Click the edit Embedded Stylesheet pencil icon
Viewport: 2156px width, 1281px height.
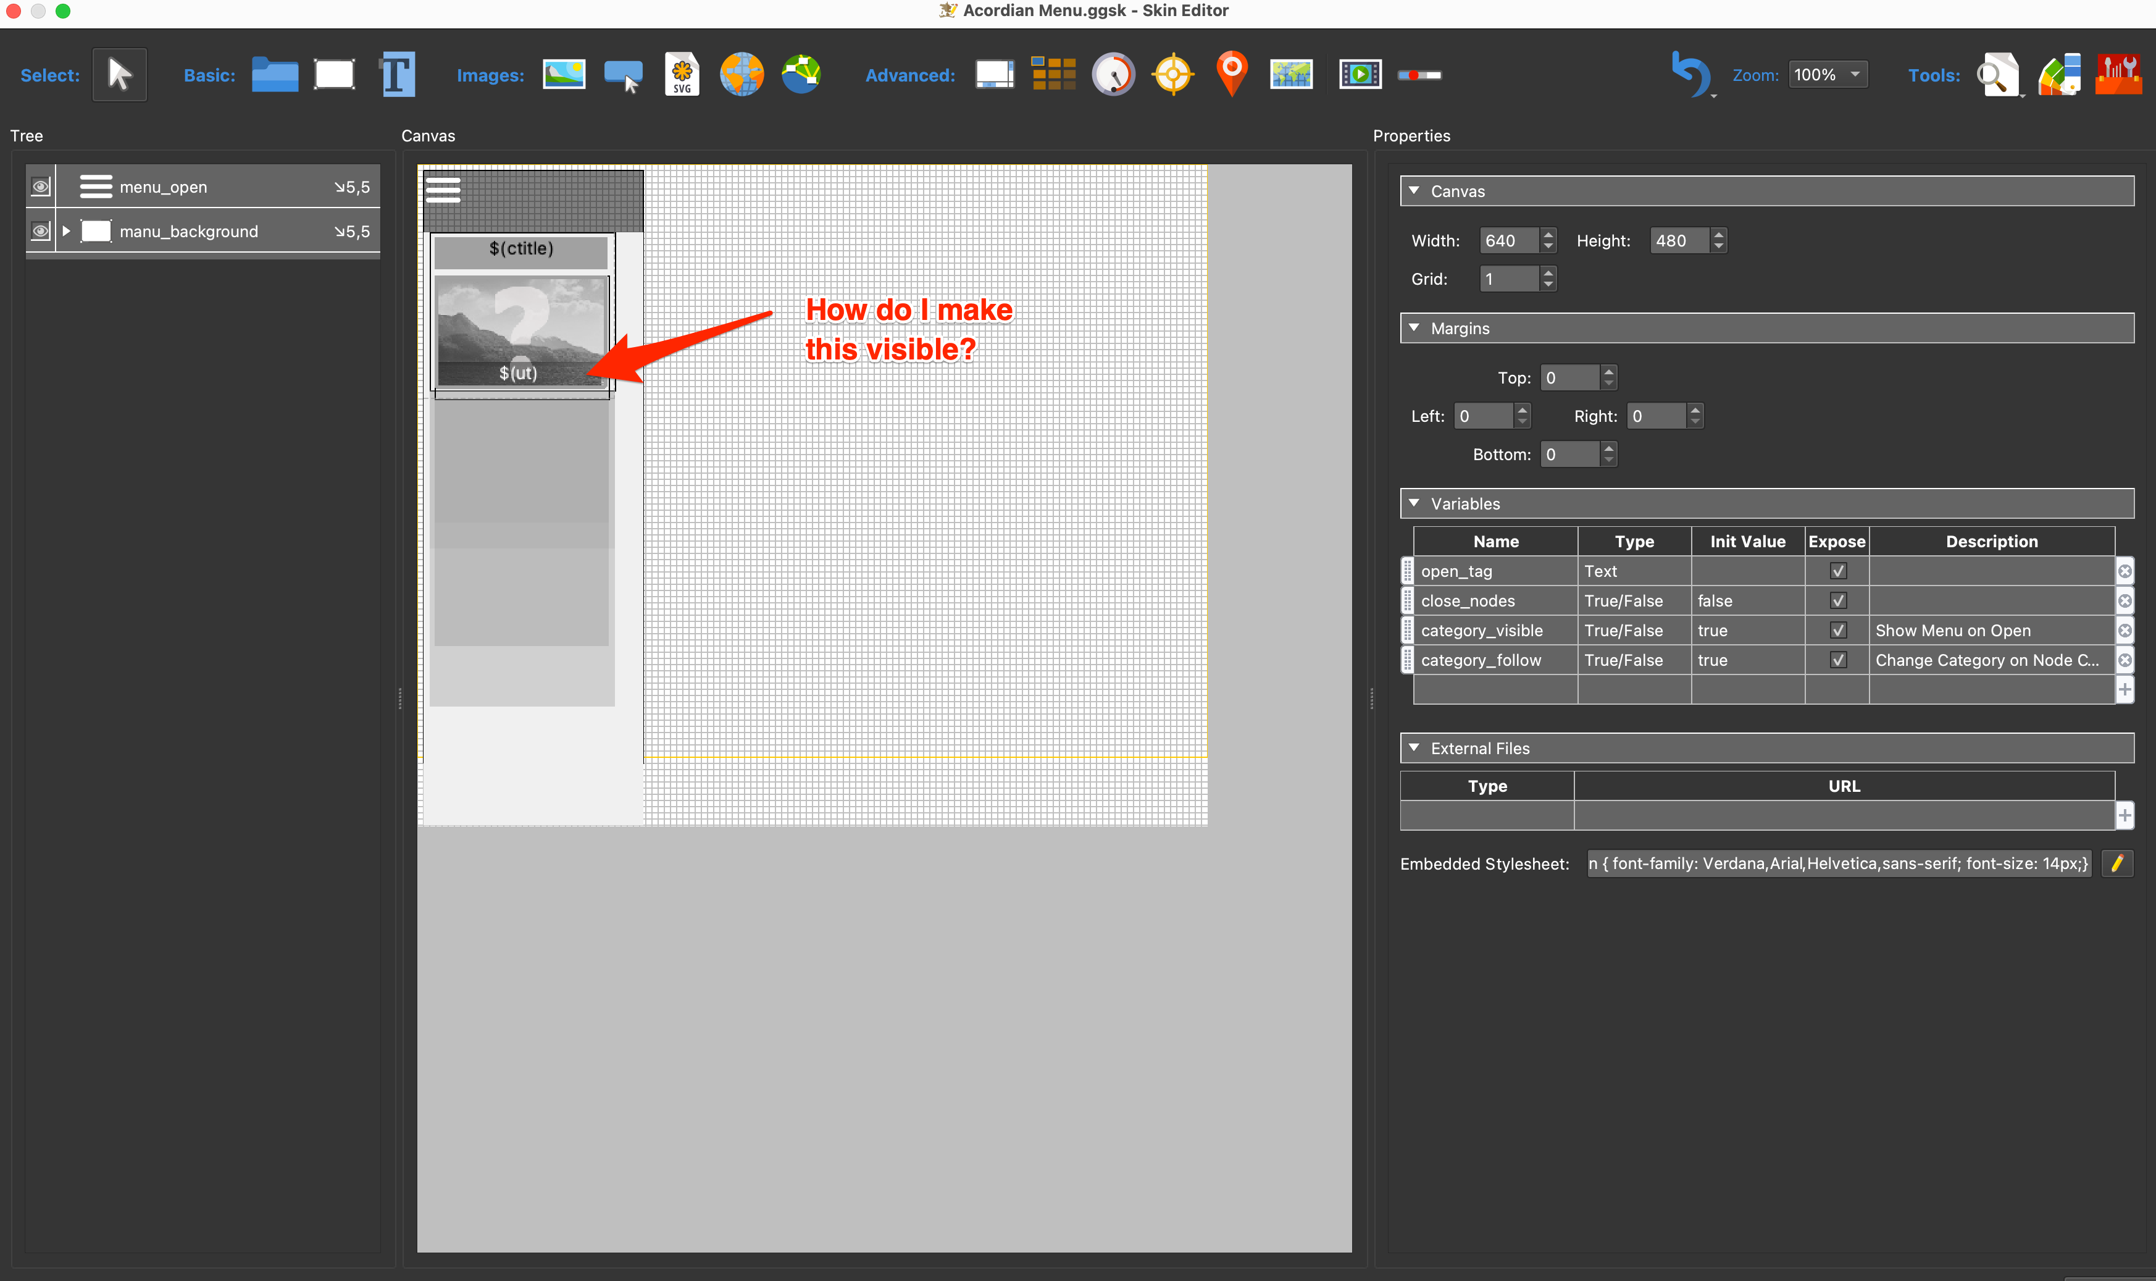pyautogui.click(x=2118, y=863)
